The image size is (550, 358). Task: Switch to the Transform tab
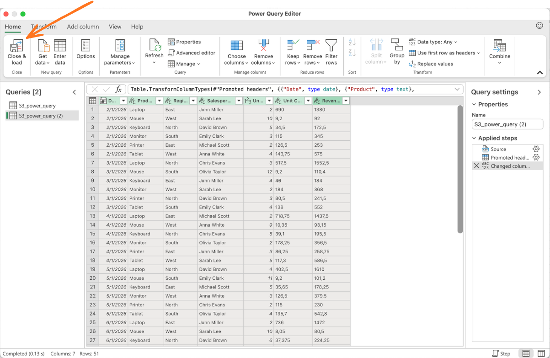(44, 27)
